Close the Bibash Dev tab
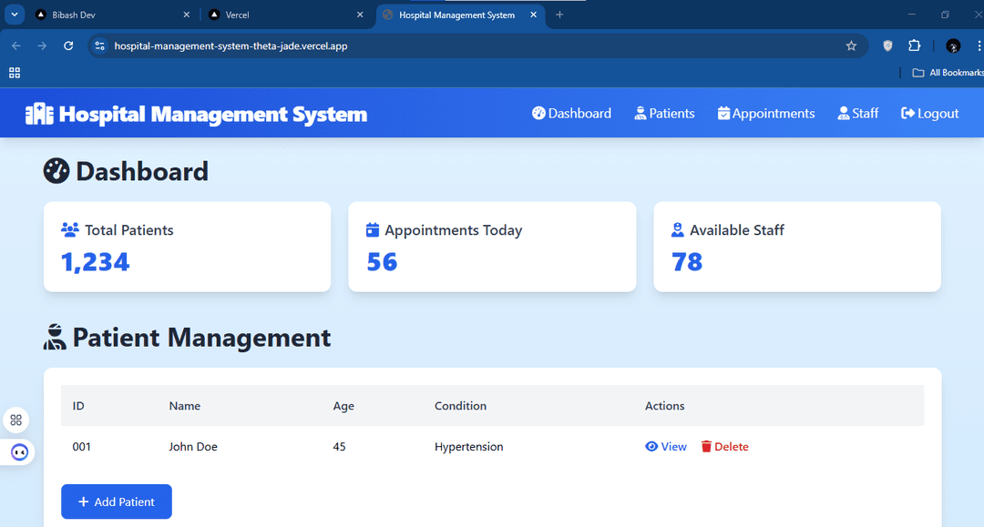Viewport: 984px width, 527px height. 187,15
